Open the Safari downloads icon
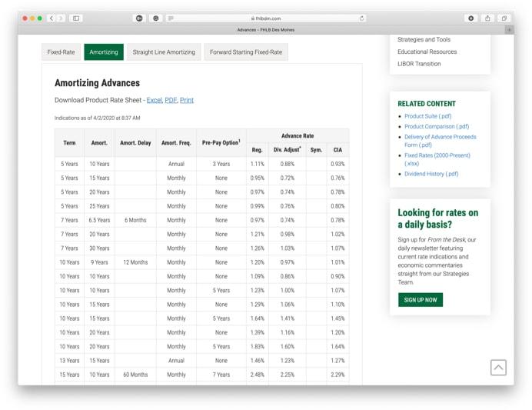The height and width of the screenshot is (410, 532). click(x=471, y=18)
